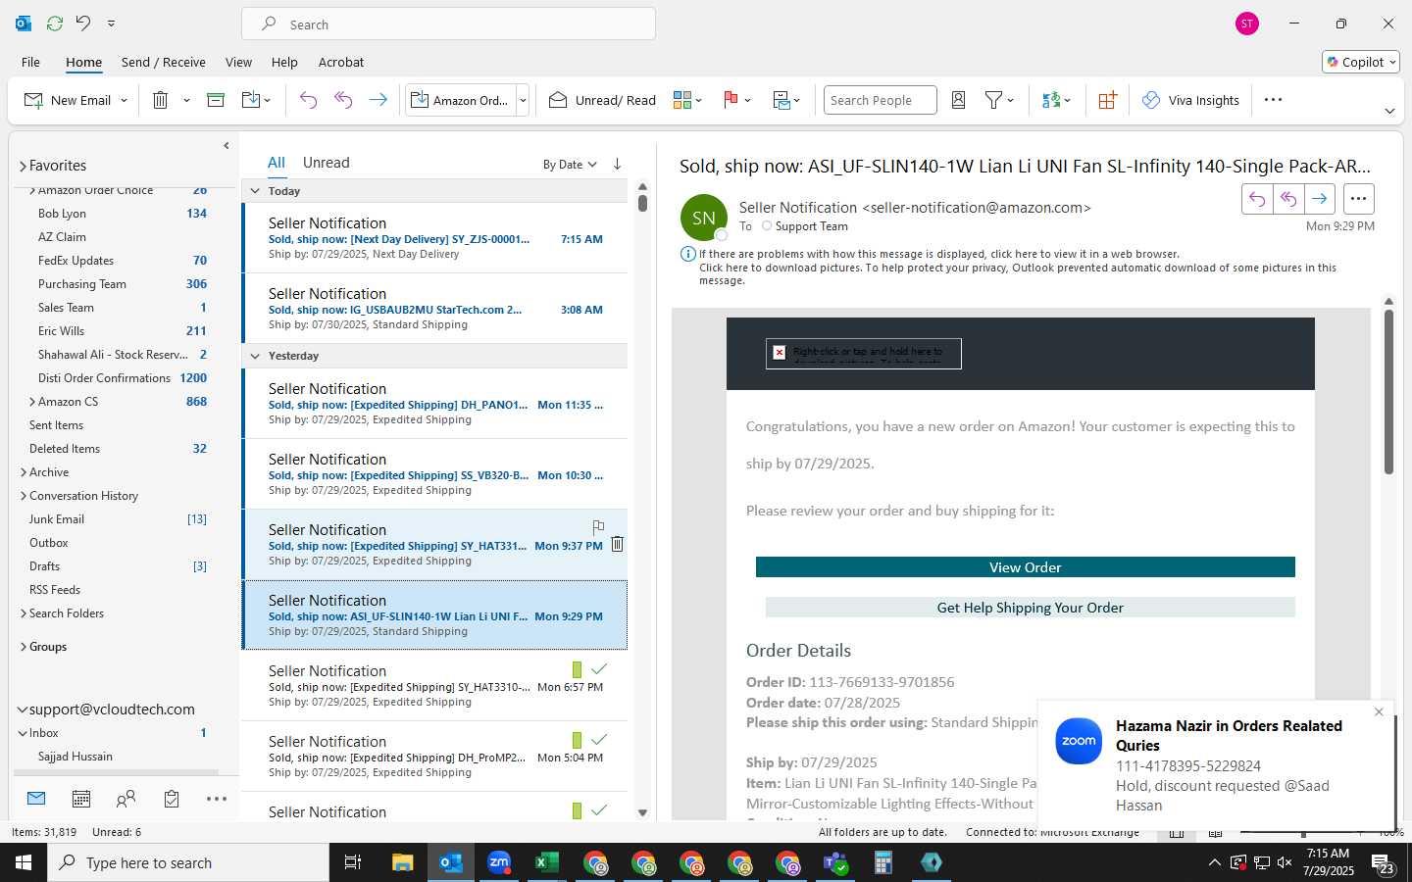This screenshot has width=1412, height=882.
Task: Click the Send/Receive sync icon in the title bar
Action: 55,24
